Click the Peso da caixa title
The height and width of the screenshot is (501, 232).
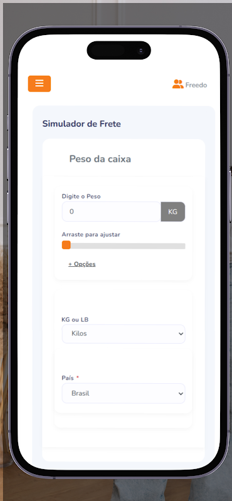point(100,159)
